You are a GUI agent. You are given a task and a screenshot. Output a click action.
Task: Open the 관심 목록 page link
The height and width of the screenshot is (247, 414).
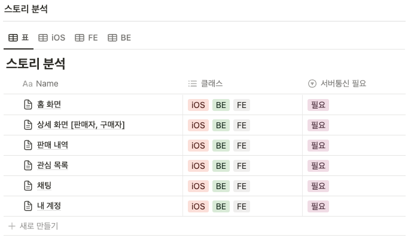[53, 165]
